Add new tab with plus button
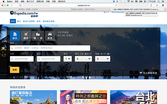This screenshot has height=104, width=167. [x=165, y=9]
